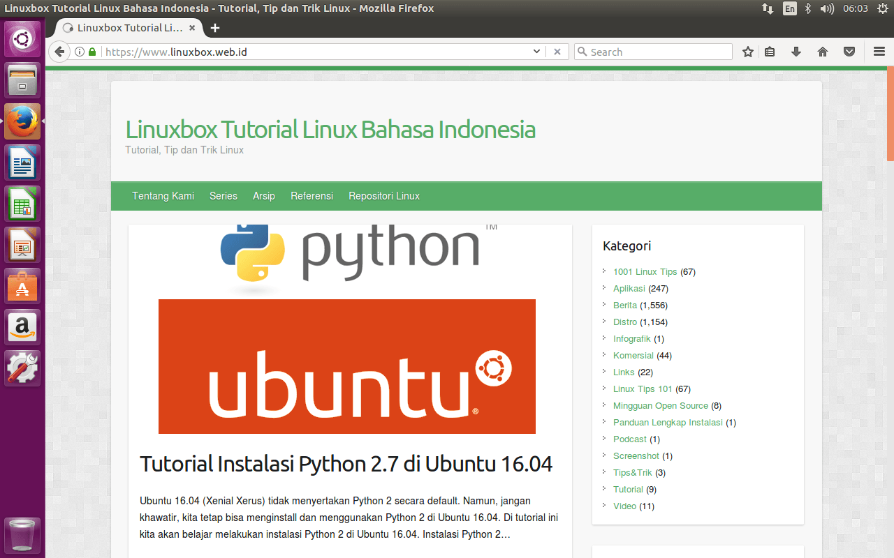Bookmark this page with the star icon

click(x=748, y=52)
